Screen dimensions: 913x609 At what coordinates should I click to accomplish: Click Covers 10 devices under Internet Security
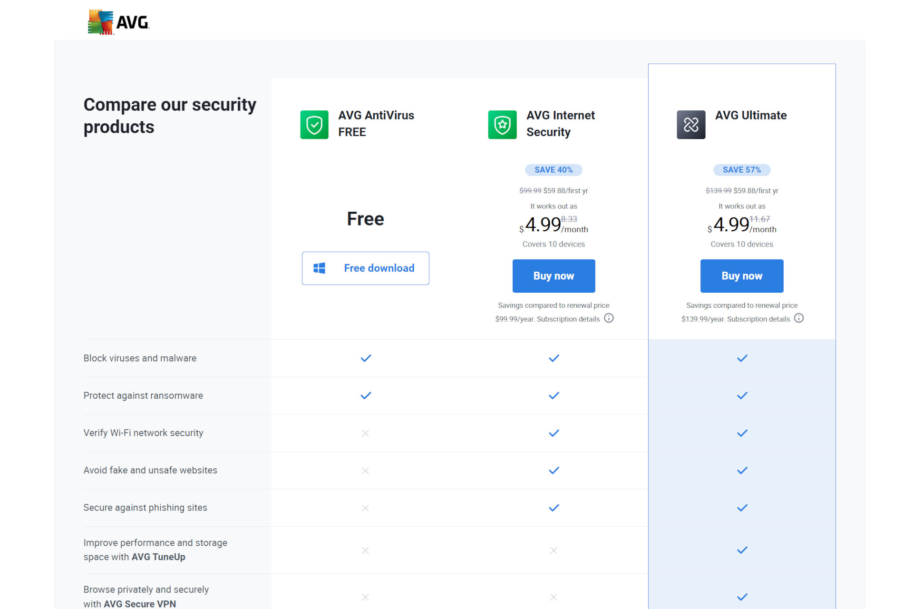[554, 244]
